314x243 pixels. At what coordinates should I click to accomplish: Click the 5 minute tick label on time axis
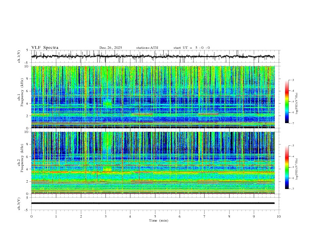pyautogui.click(x=155, y=216)
